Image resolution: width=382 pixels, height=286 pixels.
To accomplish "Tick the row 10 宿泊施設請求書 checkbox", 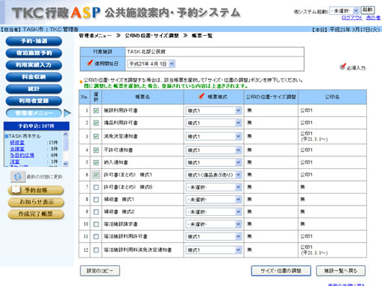I will (x=96, y=224).
